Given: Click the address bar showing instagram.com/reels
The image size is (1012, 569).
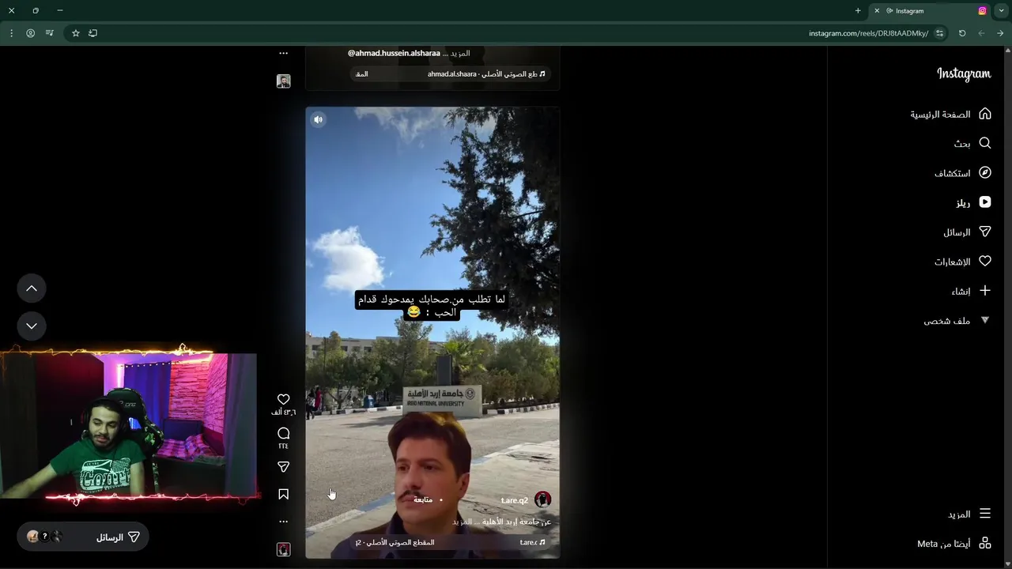Looking at the screenshot, I should (868, 33).
